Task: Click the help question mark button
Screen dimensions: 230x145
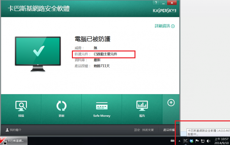Action: point(156,3)
